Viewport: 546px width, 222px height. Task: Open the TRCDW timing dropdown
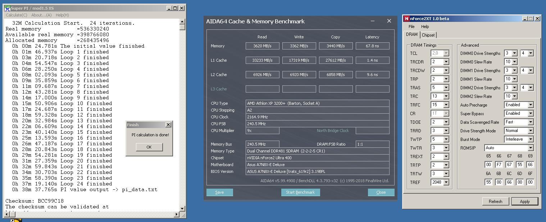coord(446,70)
